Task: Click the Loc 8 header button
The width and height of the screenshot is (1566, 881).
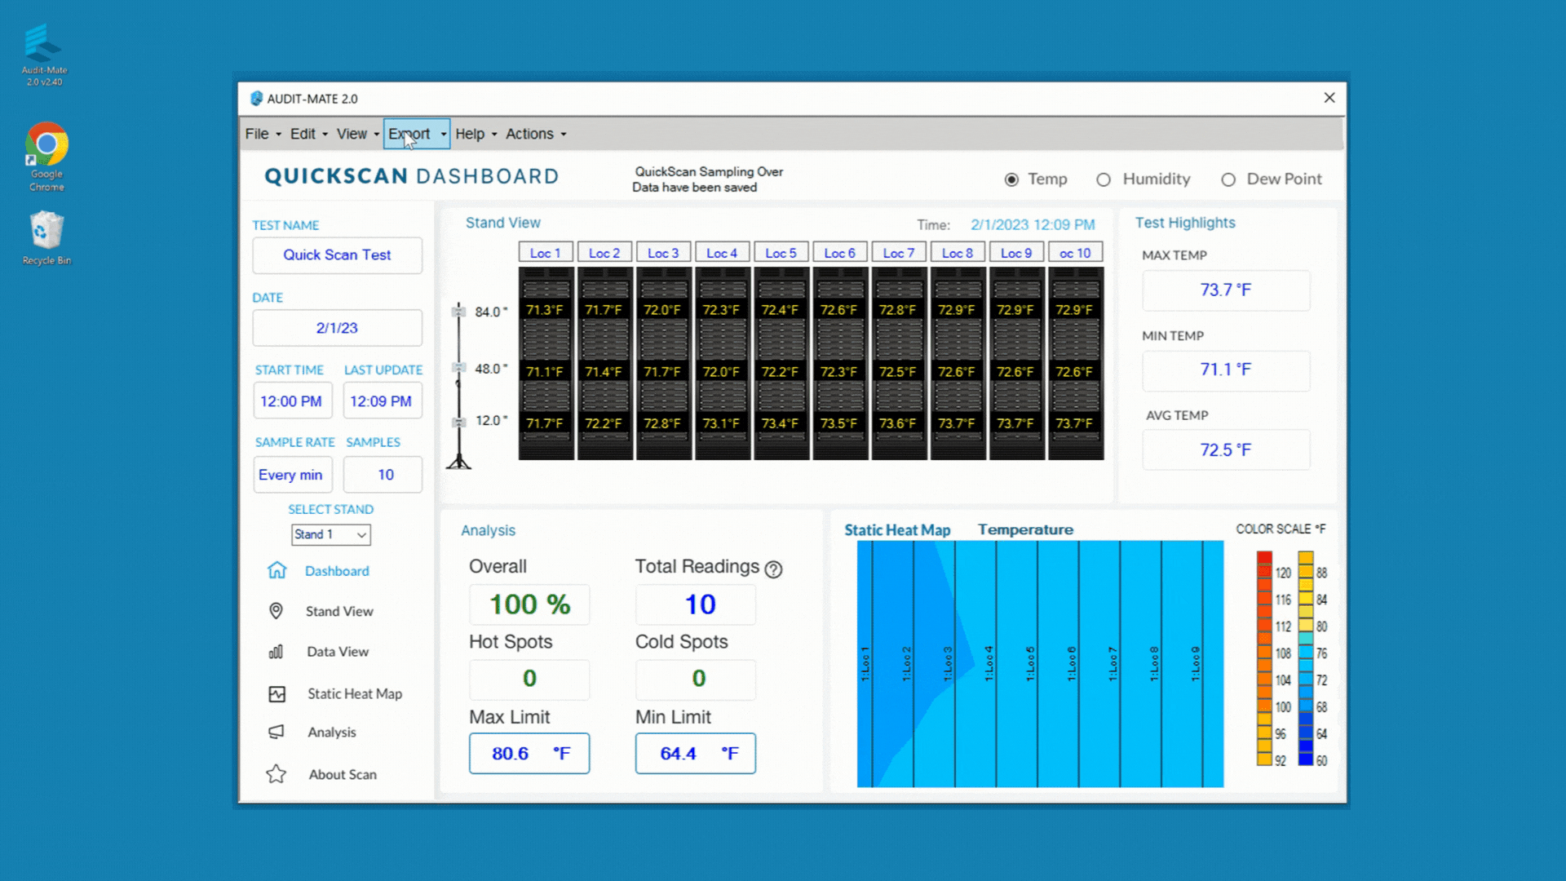Action: pos(958,253)
